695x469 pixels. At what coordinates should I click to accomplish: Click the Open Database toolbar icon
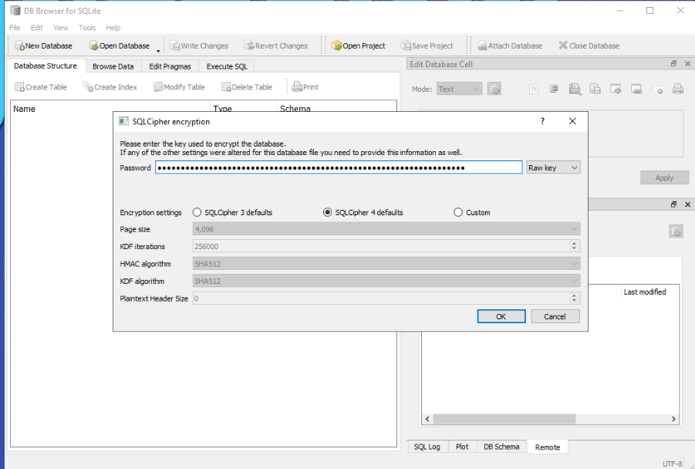[x=94, y=46]
